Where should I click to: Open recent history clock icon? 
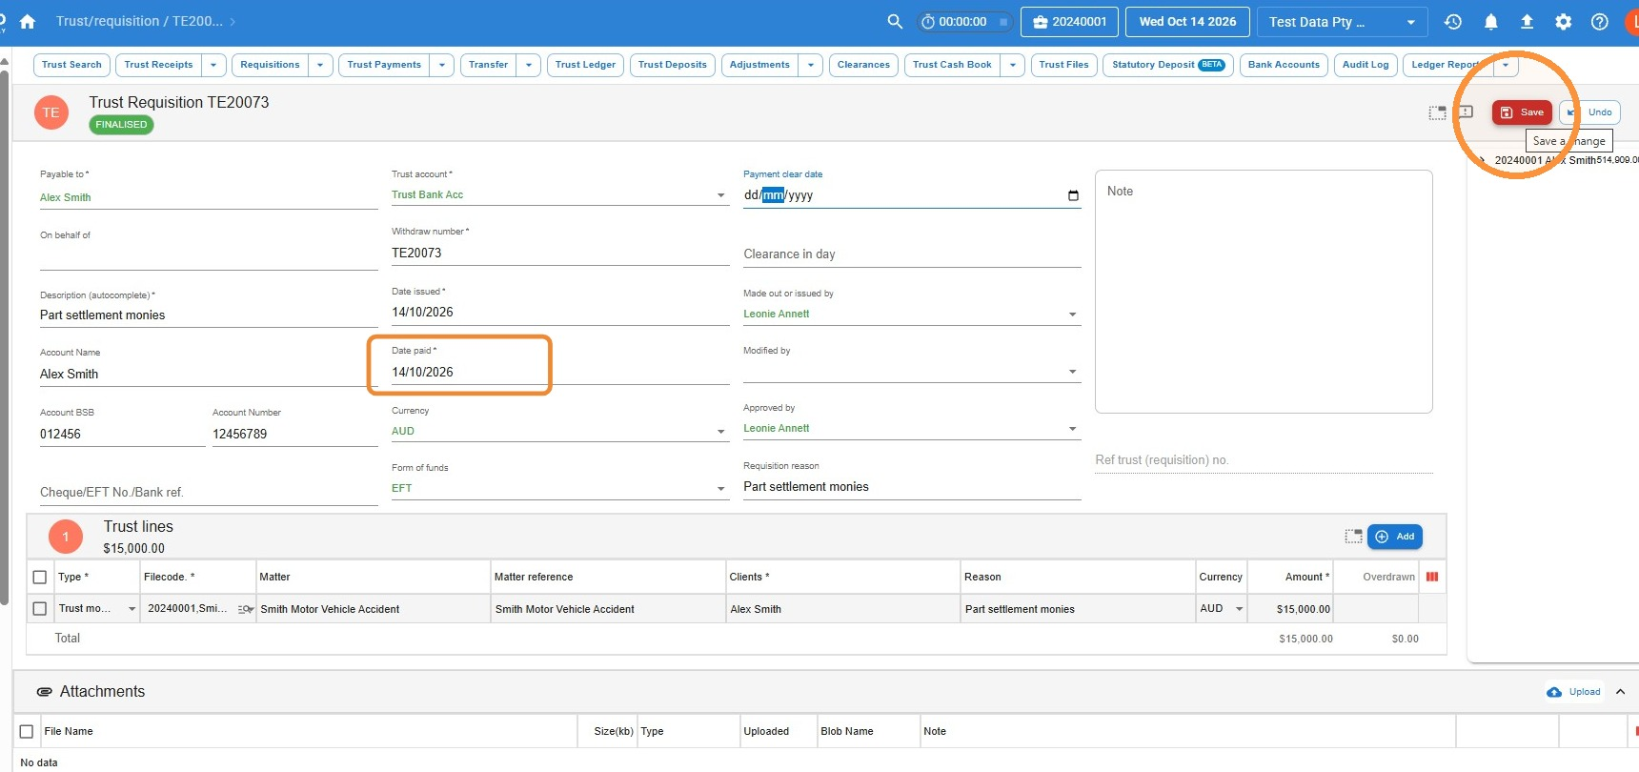click(1453, 21)
